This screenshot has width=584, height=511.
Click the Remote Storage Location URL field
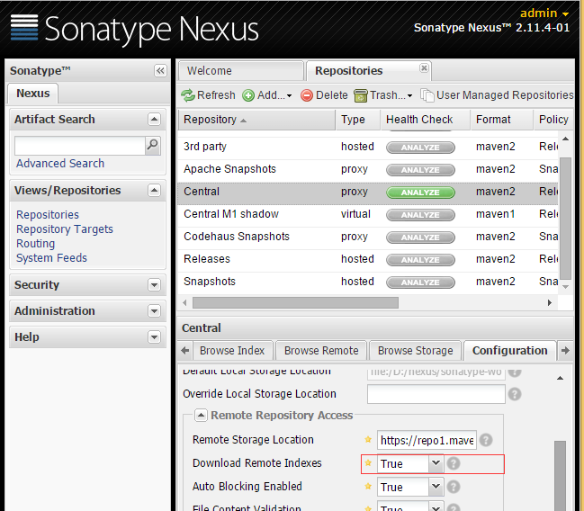click(427, 440)
